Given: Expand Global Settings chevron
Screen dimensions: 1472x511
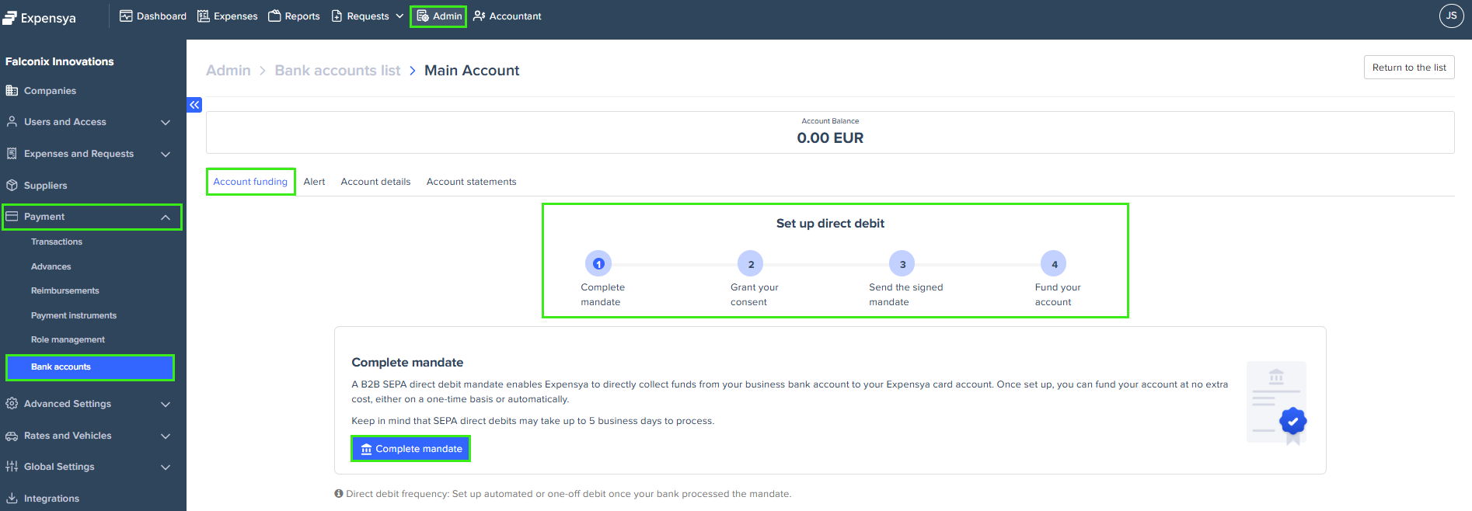Looking at the screenshot, I should tap(166, 467).
